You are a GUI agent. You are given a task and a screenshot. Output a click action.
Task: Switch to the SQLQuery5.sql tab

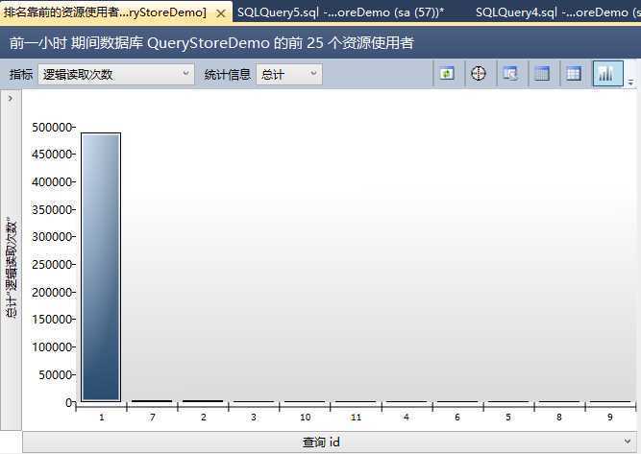tap(340, 12)
